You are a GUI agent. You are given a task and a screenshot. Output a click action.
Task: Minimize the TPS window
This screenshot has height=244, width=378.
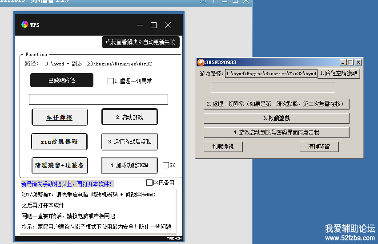pos(140,25)
